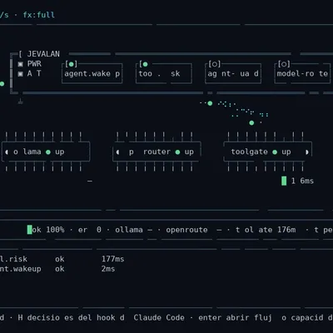Click the green packet dot above the toolgate chip
Image resolution: width=333 pixels, height=333 pixels.
[x=251, y=122]
